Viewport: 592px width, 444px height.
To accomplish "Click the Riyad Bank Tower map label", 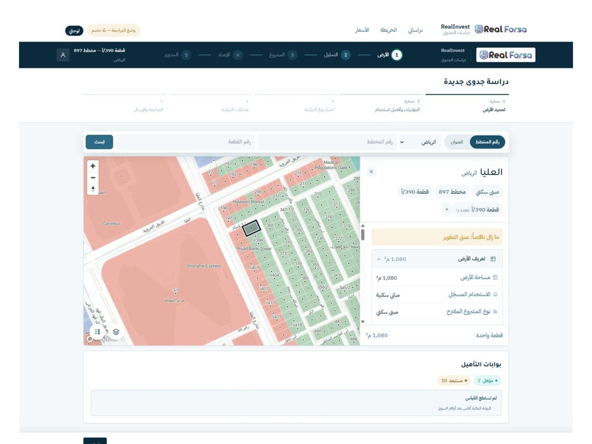I will point(255,249).
